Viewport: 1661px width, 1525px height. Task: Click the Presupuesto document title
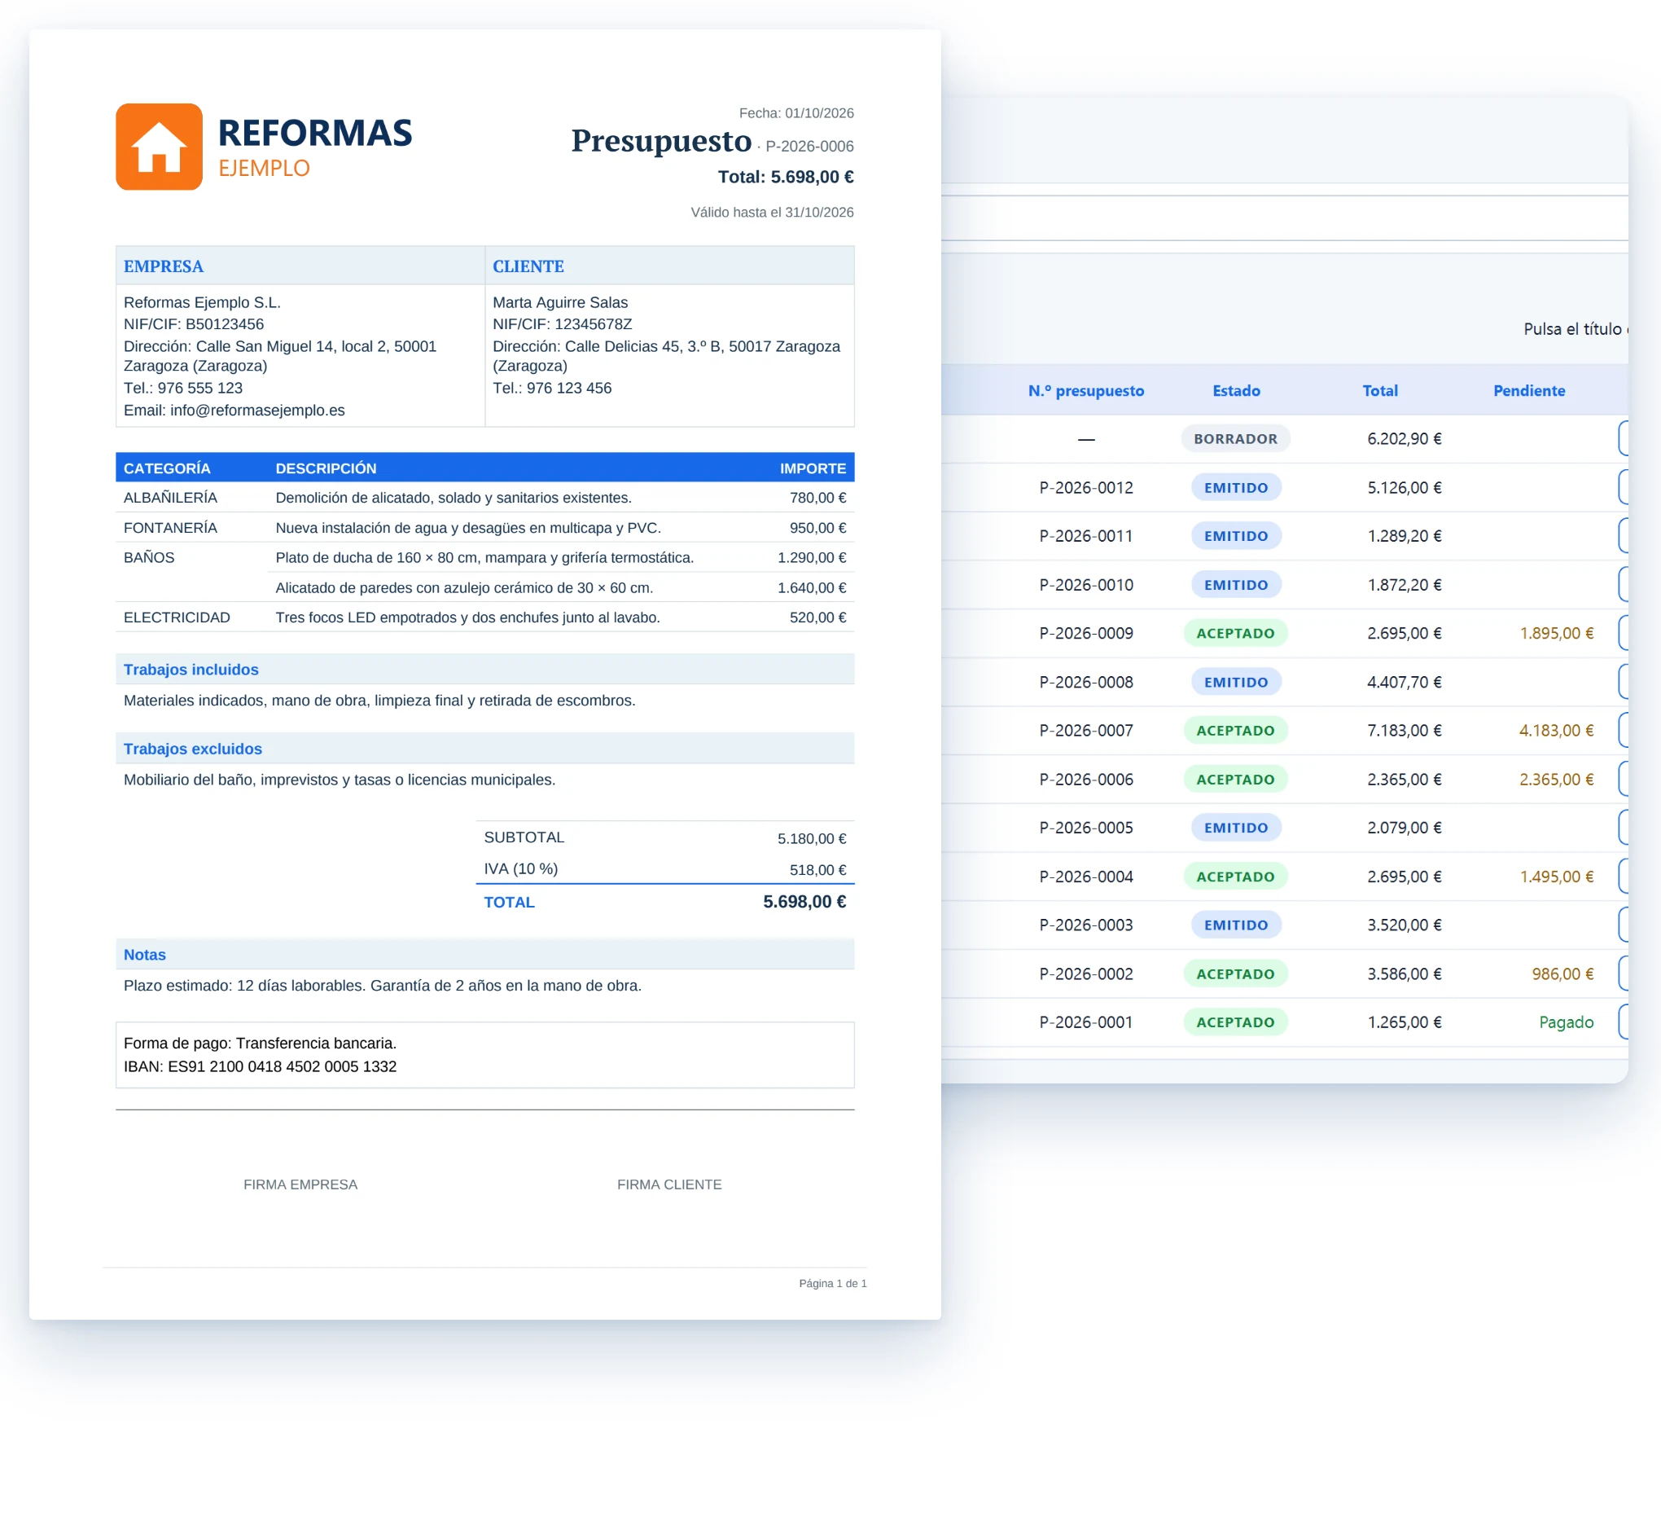[x=661, y=141]
